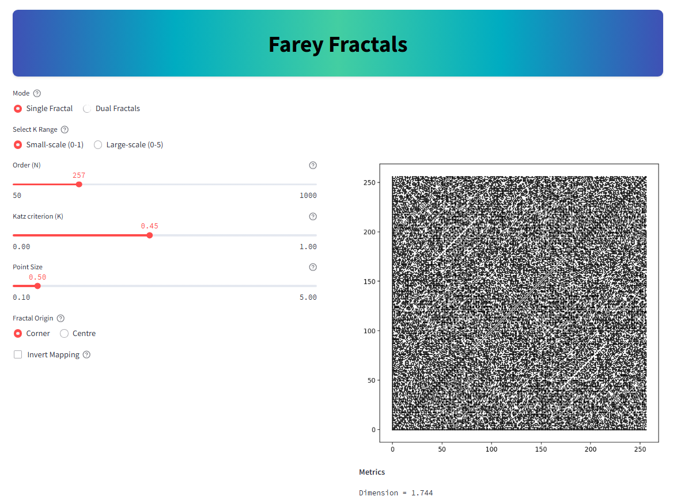Enable the Invert Mapping checkbox
This screenshot has width=681, height=500.
point(18,354)
